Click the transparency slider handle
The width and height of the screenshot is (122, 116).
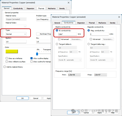click(37, 54)
